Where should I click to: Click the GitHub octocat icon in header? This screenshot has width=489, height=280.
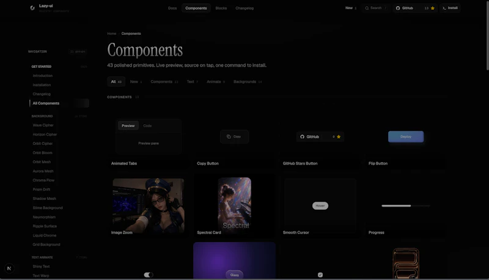[x=398, y=8]
